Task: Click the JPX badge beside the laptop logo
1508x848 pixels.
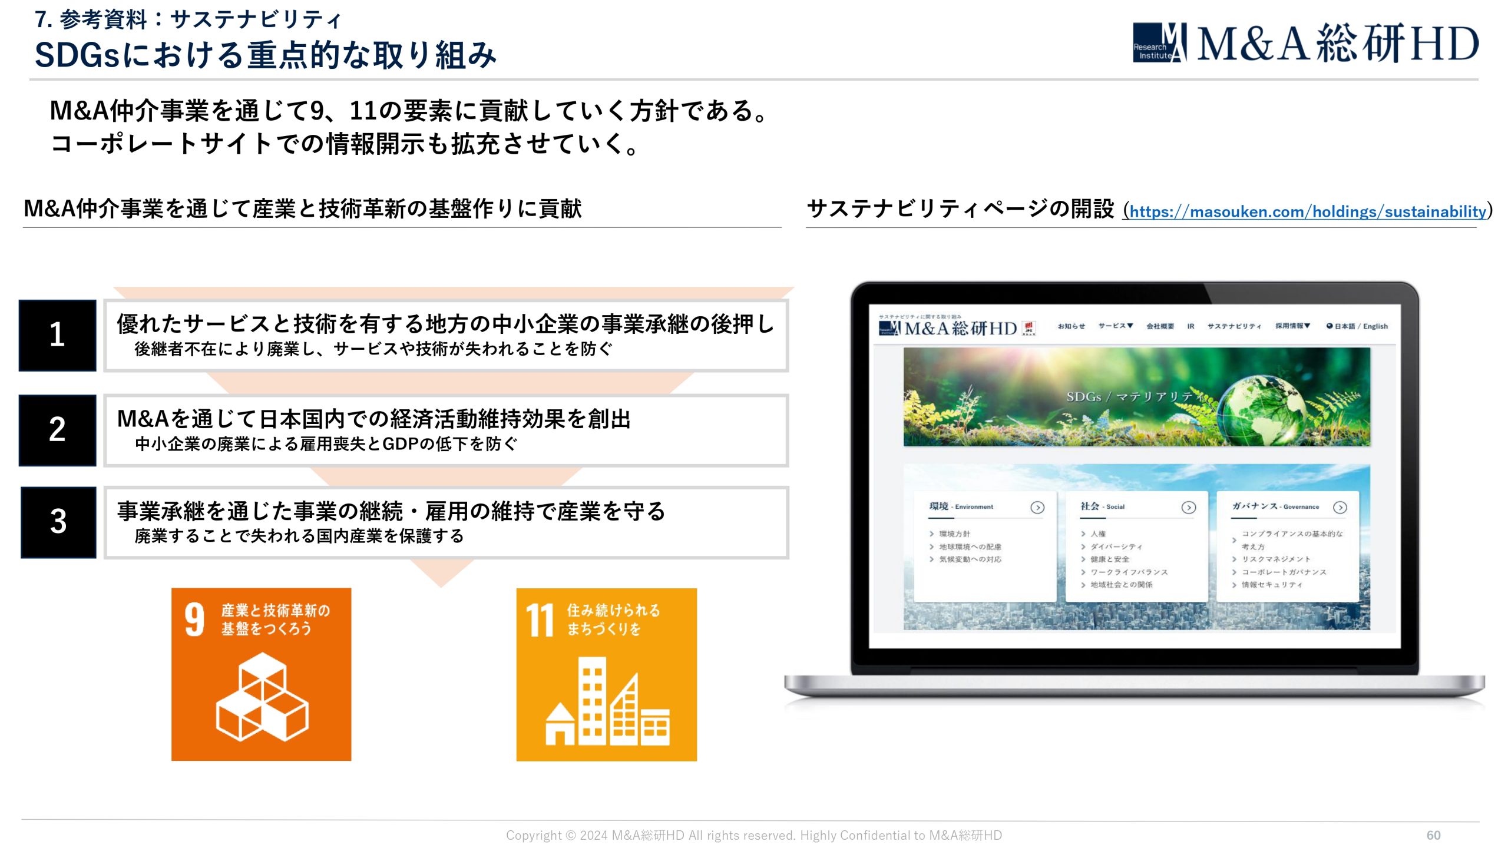Action: 1029,328
